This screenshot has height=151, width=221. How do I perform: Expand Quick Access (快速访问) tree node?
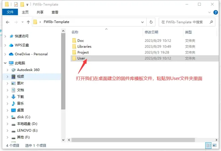coord(5,36)
